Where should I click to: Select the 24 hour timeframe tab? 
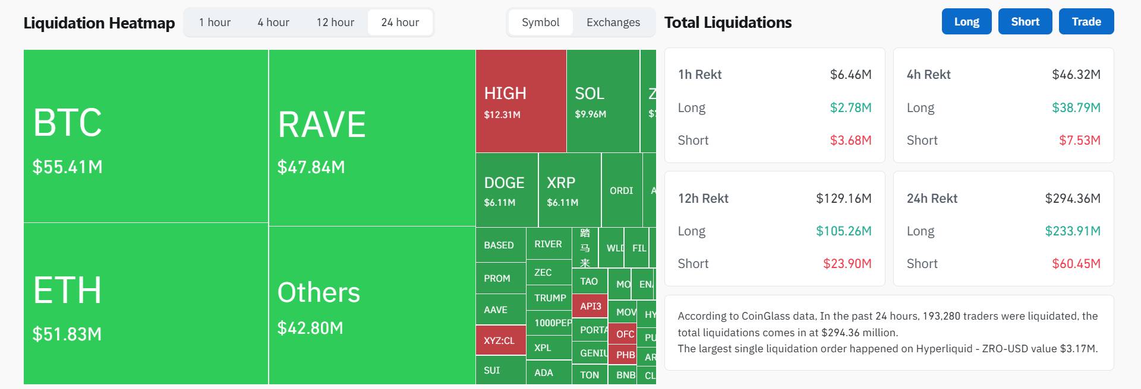click(400, 23)
